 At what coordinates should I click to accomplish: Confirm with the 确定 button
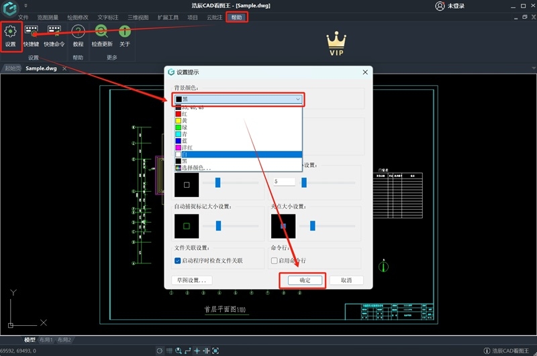click(305, 280)
